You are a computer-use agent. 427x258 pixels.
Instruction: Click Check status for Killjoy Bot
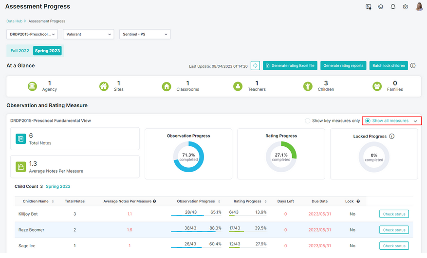tap(394, 215)
